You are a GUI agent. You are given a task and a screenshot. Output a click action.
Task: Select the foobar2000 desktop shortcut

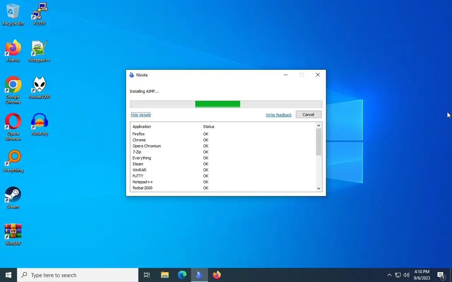click(x=39, y=88)
